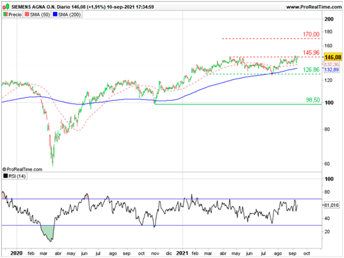Select the RSI (14) indicator label
Screen dimensions: 344x258
tap(17, 176)
